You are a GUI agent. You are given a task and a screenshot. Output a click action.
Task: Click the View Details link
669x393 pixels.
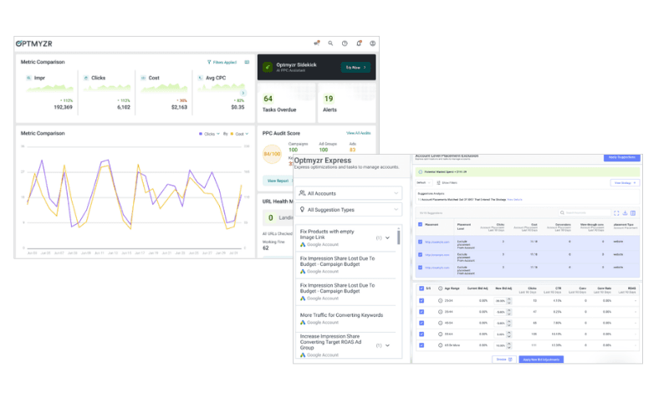point(514,200)
